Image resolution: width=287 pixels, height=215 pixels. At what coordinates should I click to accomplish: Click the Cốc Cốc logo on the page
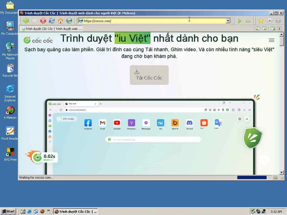[38, 40]
